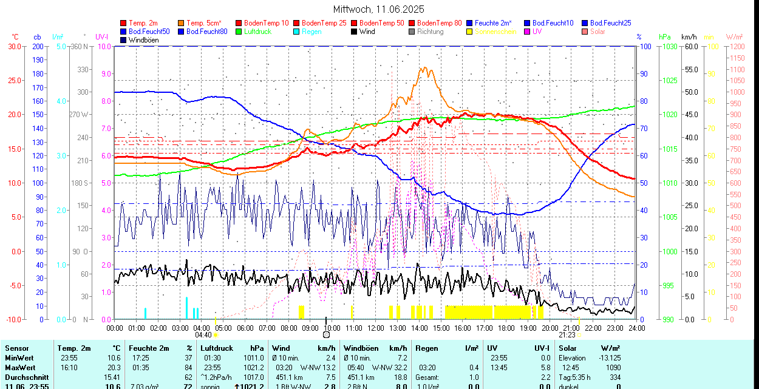Click the W-NW 32.2 max gust cell

389,368
